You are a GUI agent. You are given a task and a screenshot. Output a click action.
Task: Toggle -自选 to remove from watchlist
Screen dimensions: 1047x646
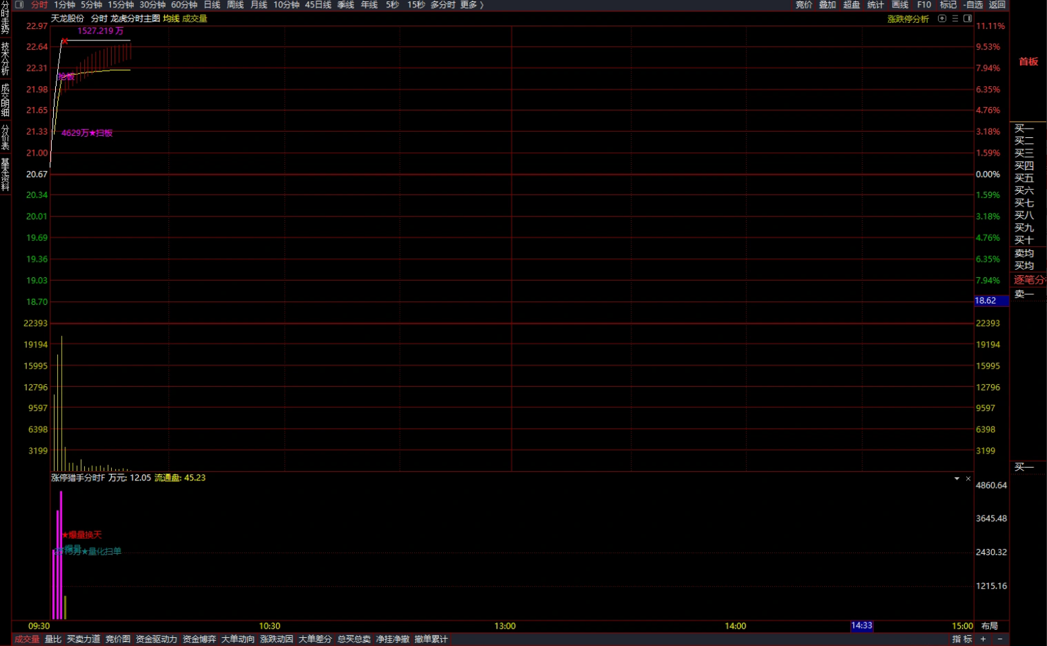tap(972, 5)
